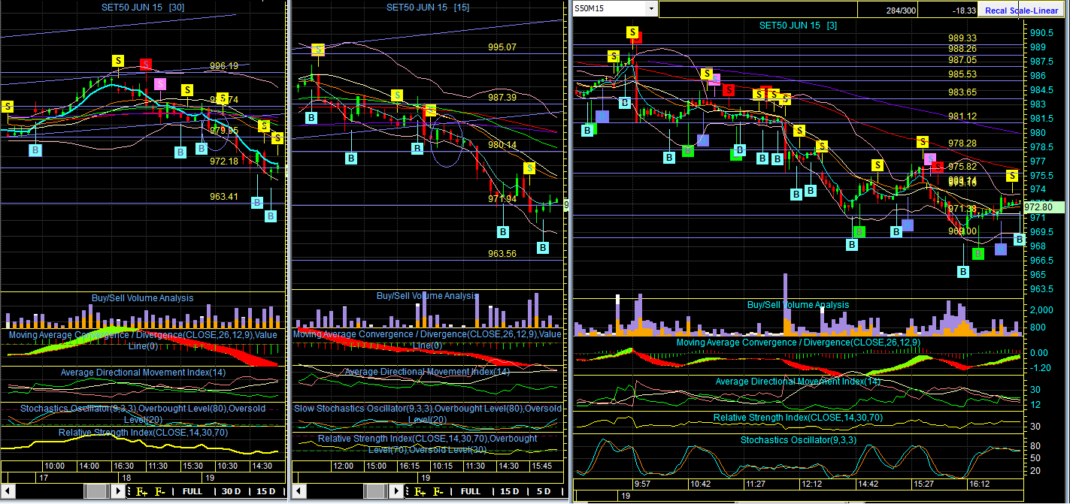
Task: Select the red S sell marker in the [30] chart
Action: (146, 64)
